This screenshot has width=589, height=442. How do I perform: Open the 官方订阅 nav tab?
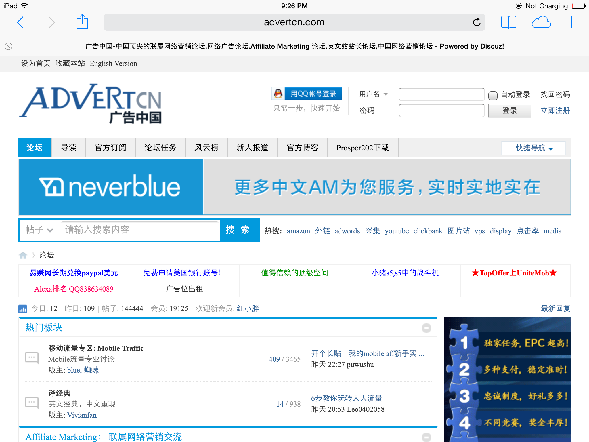click(x=110, y=148)
